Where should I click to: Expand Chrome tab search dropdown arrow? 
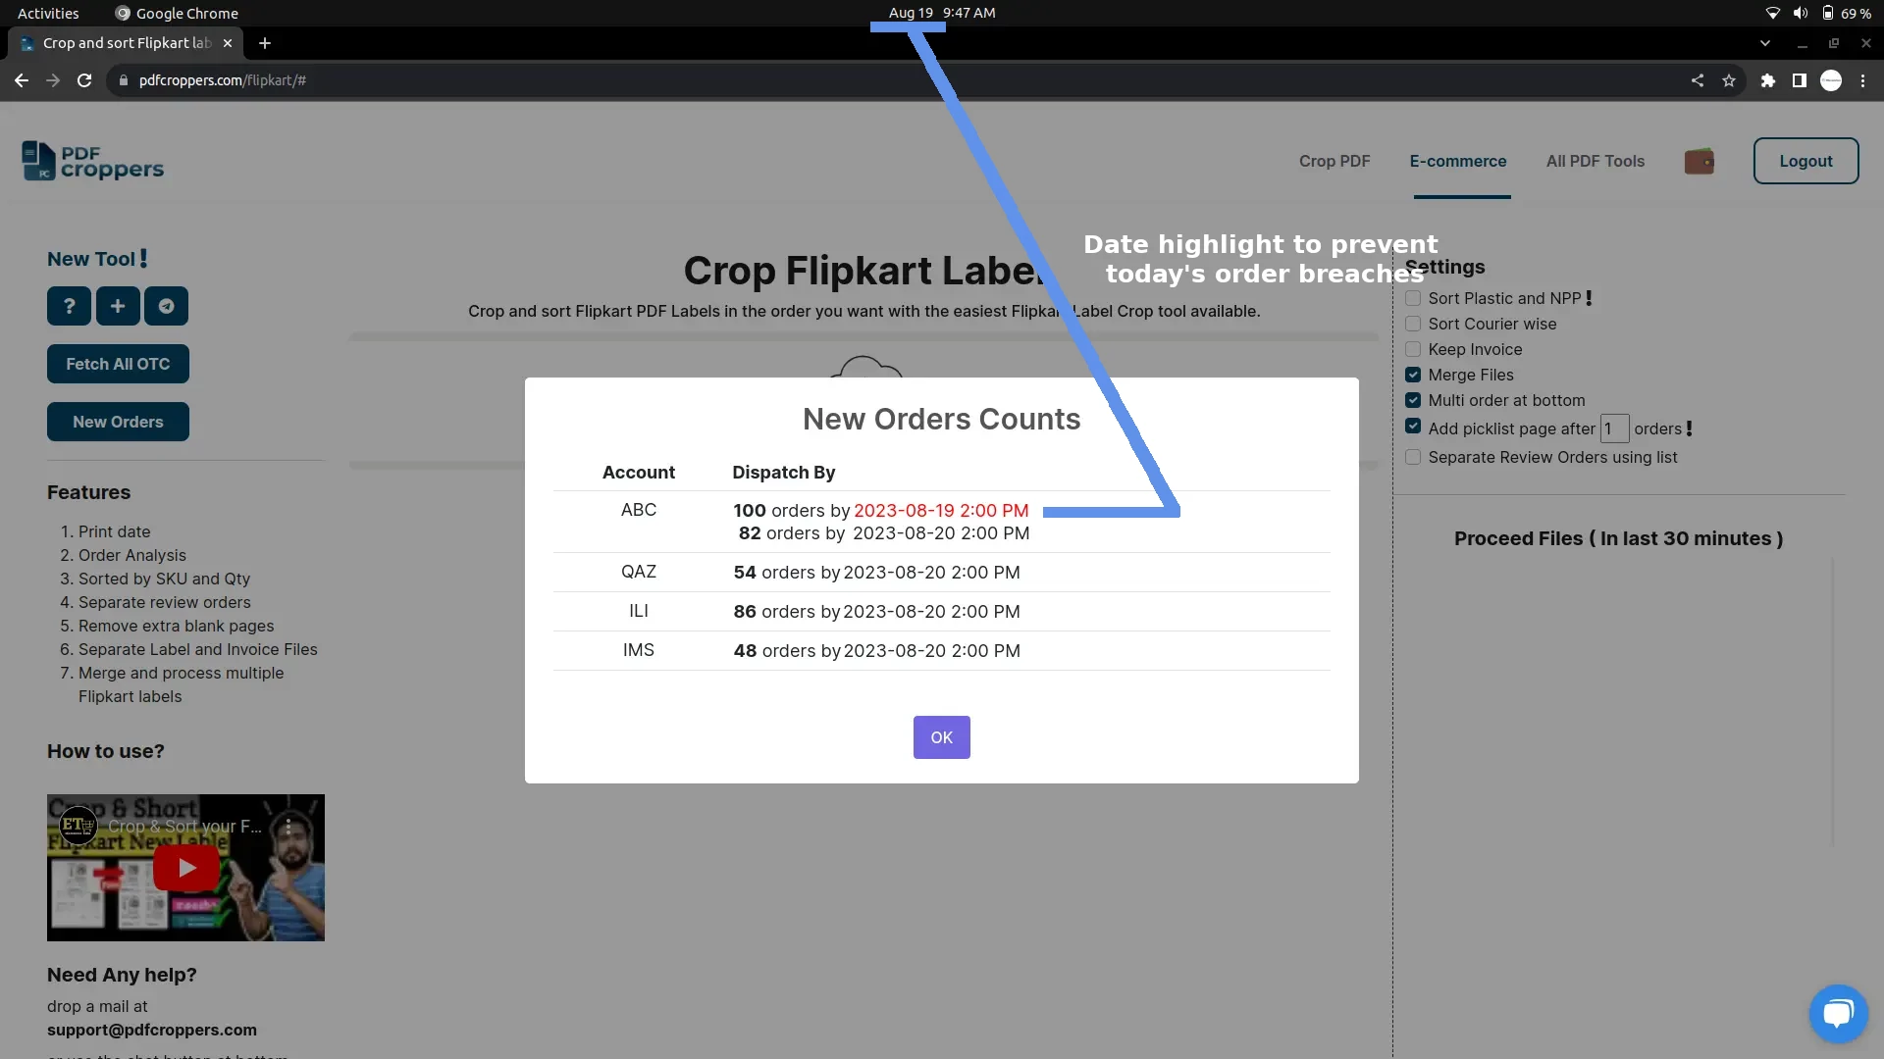pos(1764,43)
